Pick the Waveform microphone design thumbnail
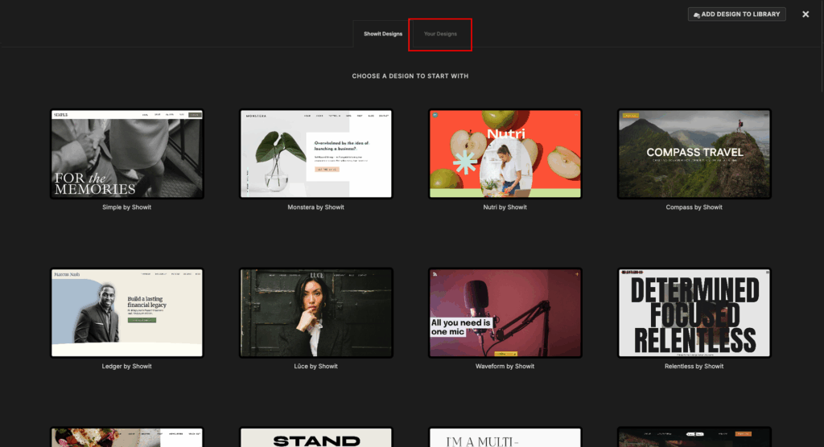Screen dimensions: 824x447 (x=505, y=313)
